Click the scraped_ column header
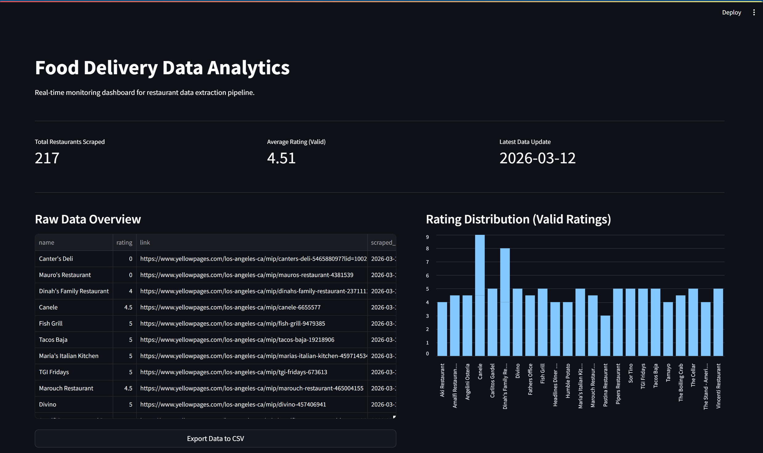This screenshot has height=453, width=763. tap(382, 243)
